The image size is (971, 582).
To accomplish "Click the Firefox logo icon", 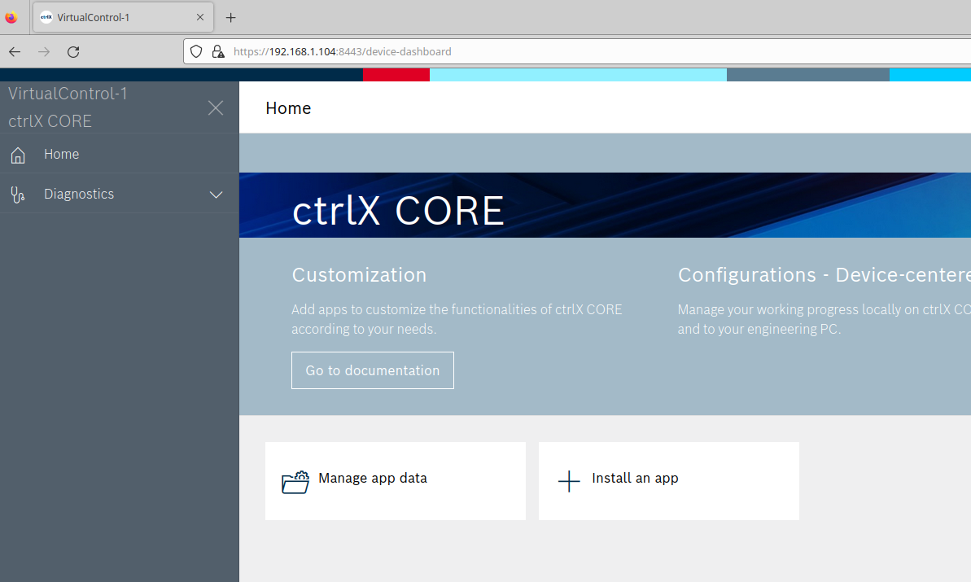I will pyautogui.click(x=11, y=17).
